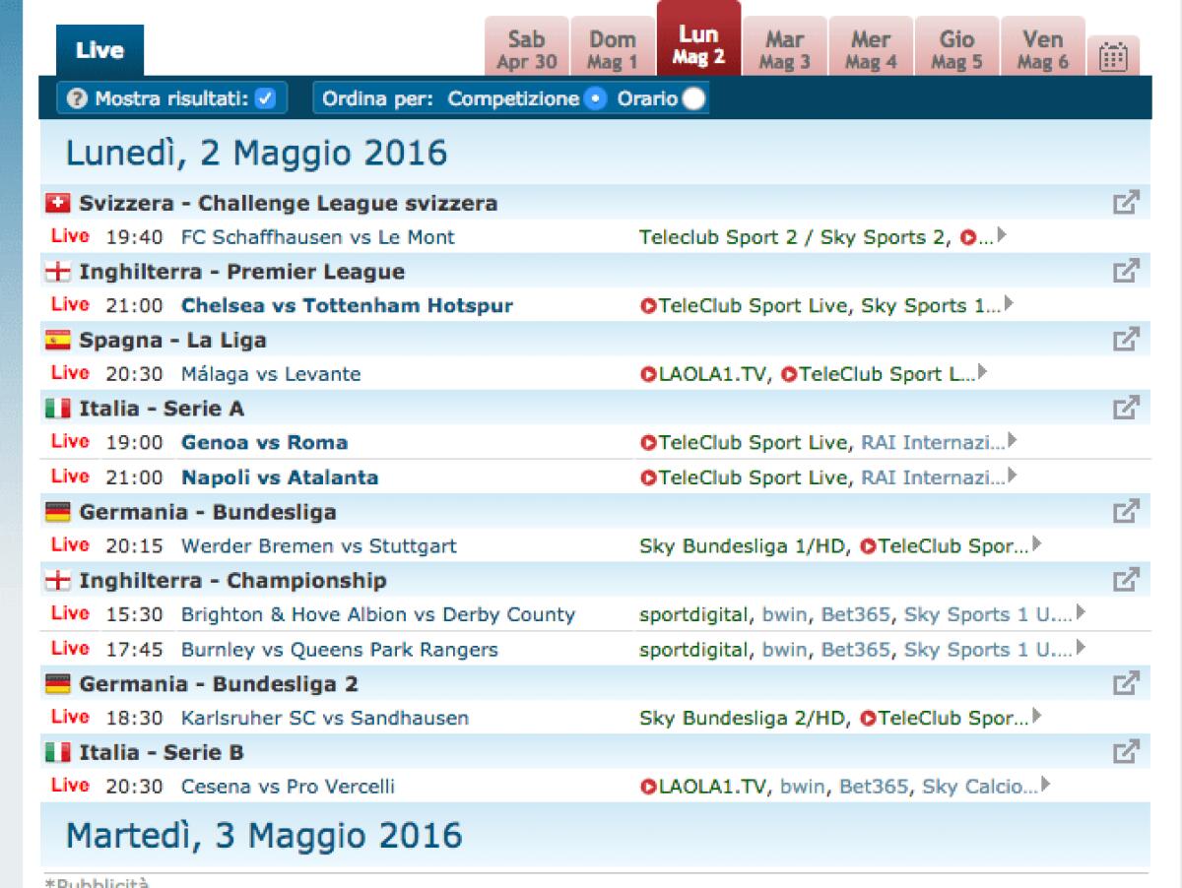Select the Live tab at top left
This screenshot has height=888, width=1182.
(x=98, y=51)
